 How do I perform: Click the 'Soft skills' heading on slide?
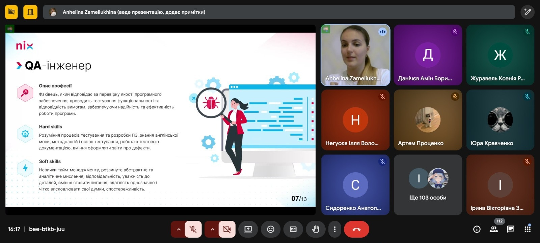pyautogui.click(x=50, y=162)
